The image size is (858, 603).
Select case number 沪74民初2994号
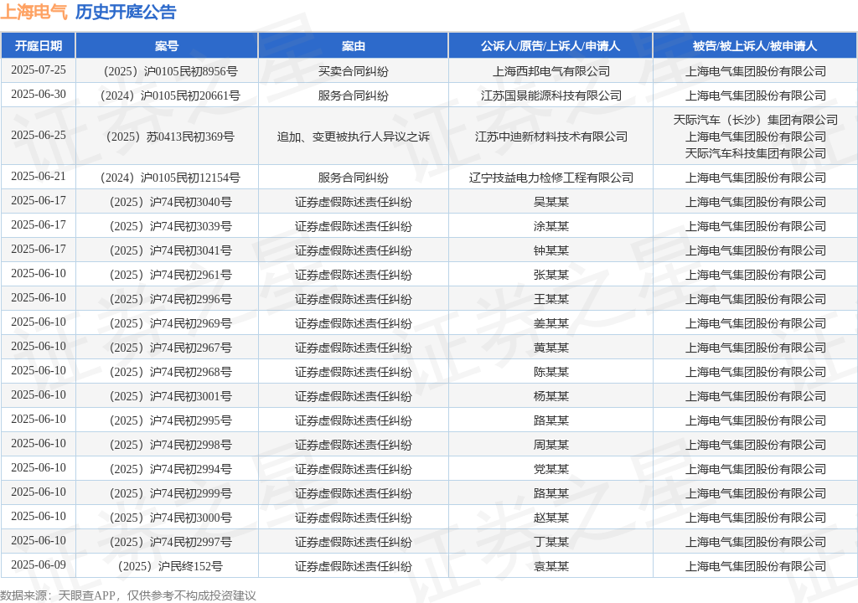point(170,469)
